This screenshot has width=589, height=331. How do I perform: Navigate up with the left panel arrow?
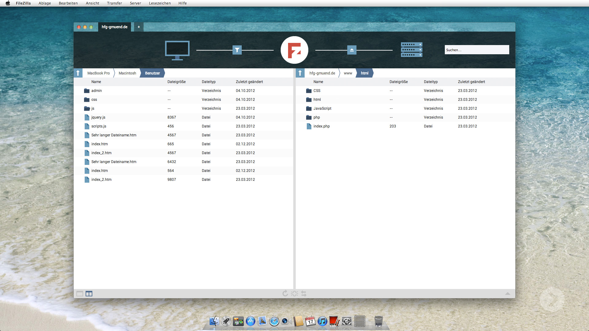[78, 73]
